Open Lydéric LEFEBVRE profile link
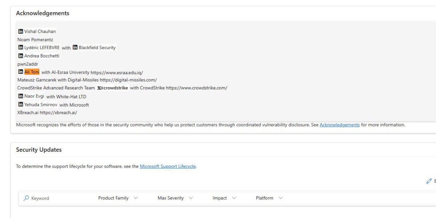The height and width of the screenshot is (218, 436). pos(42,48)
